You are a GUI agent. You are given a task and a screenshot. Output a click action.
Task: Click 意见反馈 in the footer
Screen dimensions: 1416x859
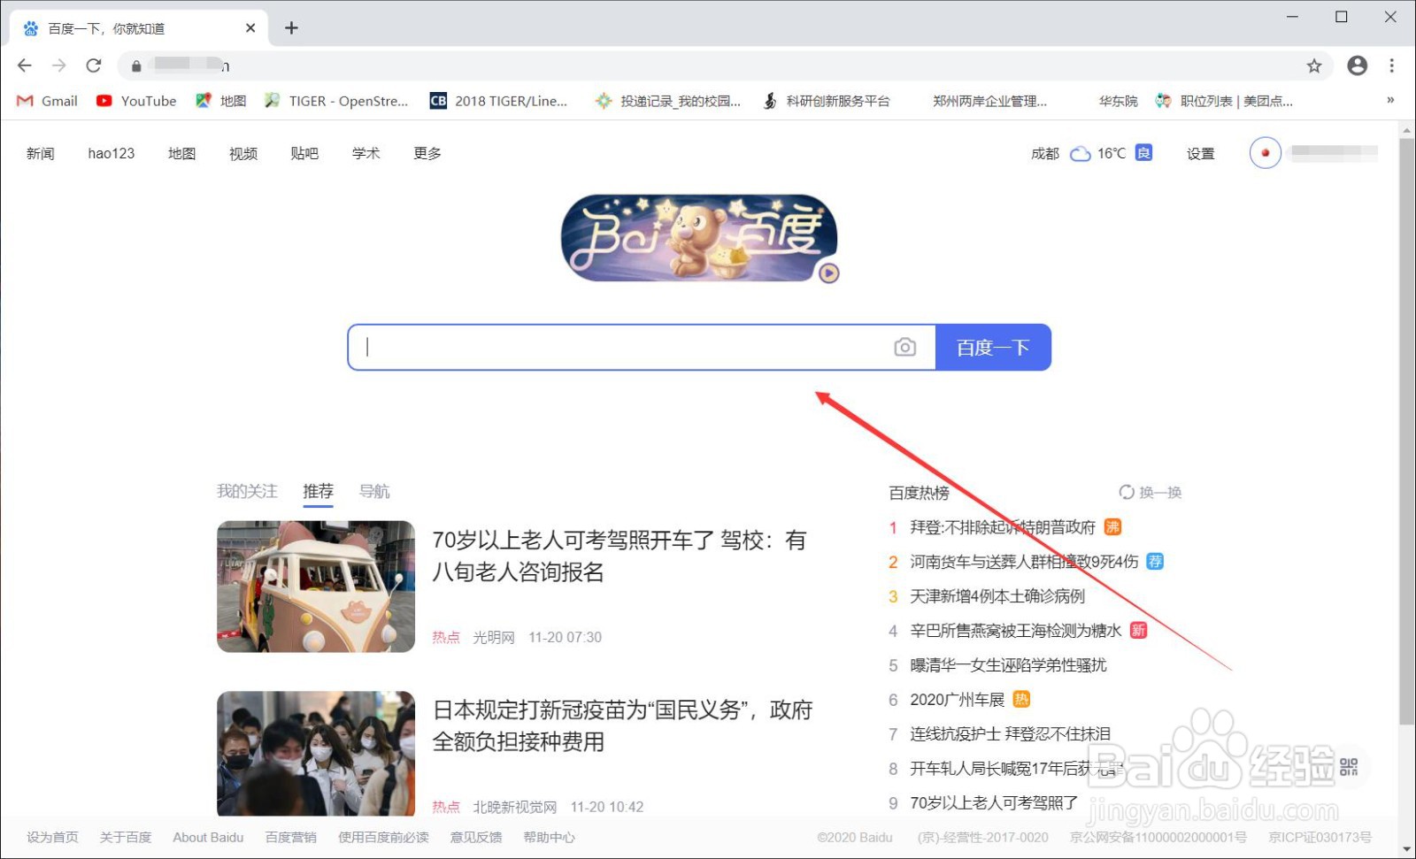476,837
